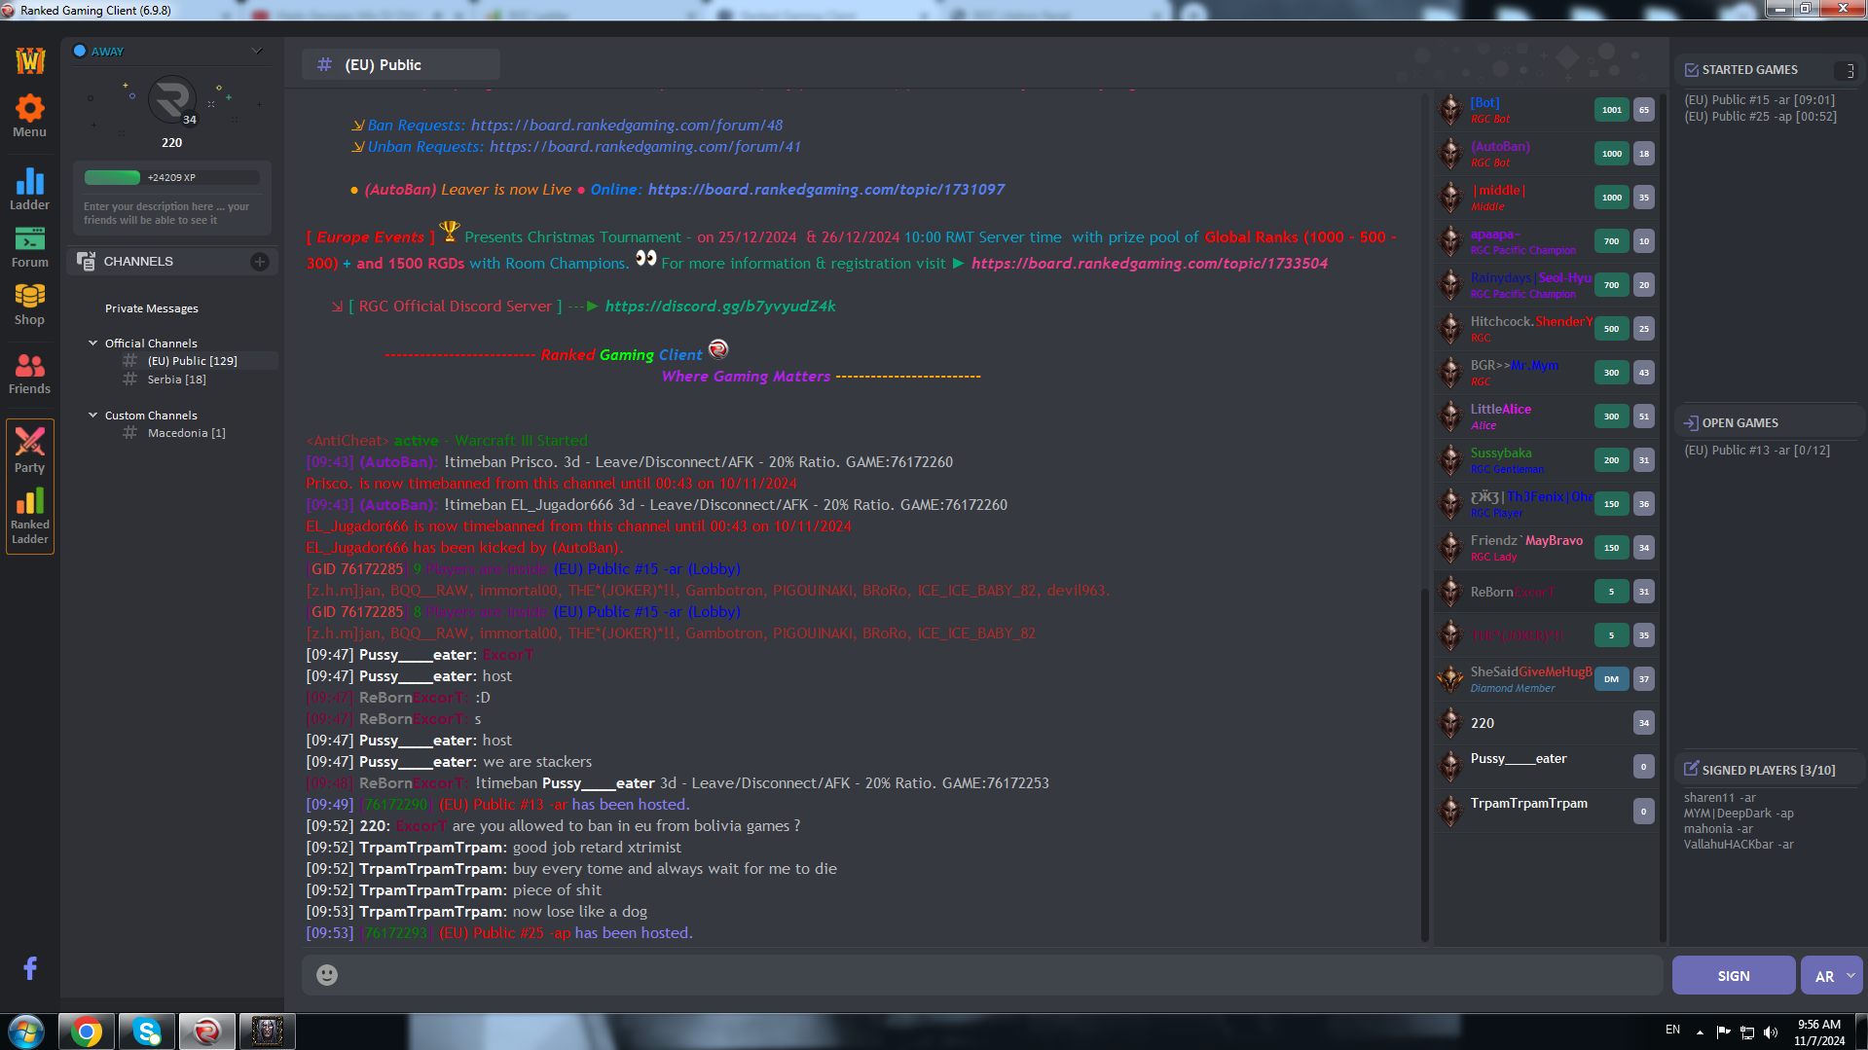This screenshot has width=1868, height=1050.
Task: Click user Pussy____eater in user list
Action: point(1518,759)
